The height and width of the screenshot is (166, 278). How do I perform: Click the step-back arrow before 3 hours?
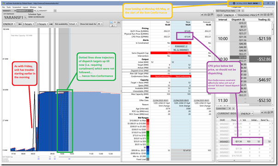(20, 24)
